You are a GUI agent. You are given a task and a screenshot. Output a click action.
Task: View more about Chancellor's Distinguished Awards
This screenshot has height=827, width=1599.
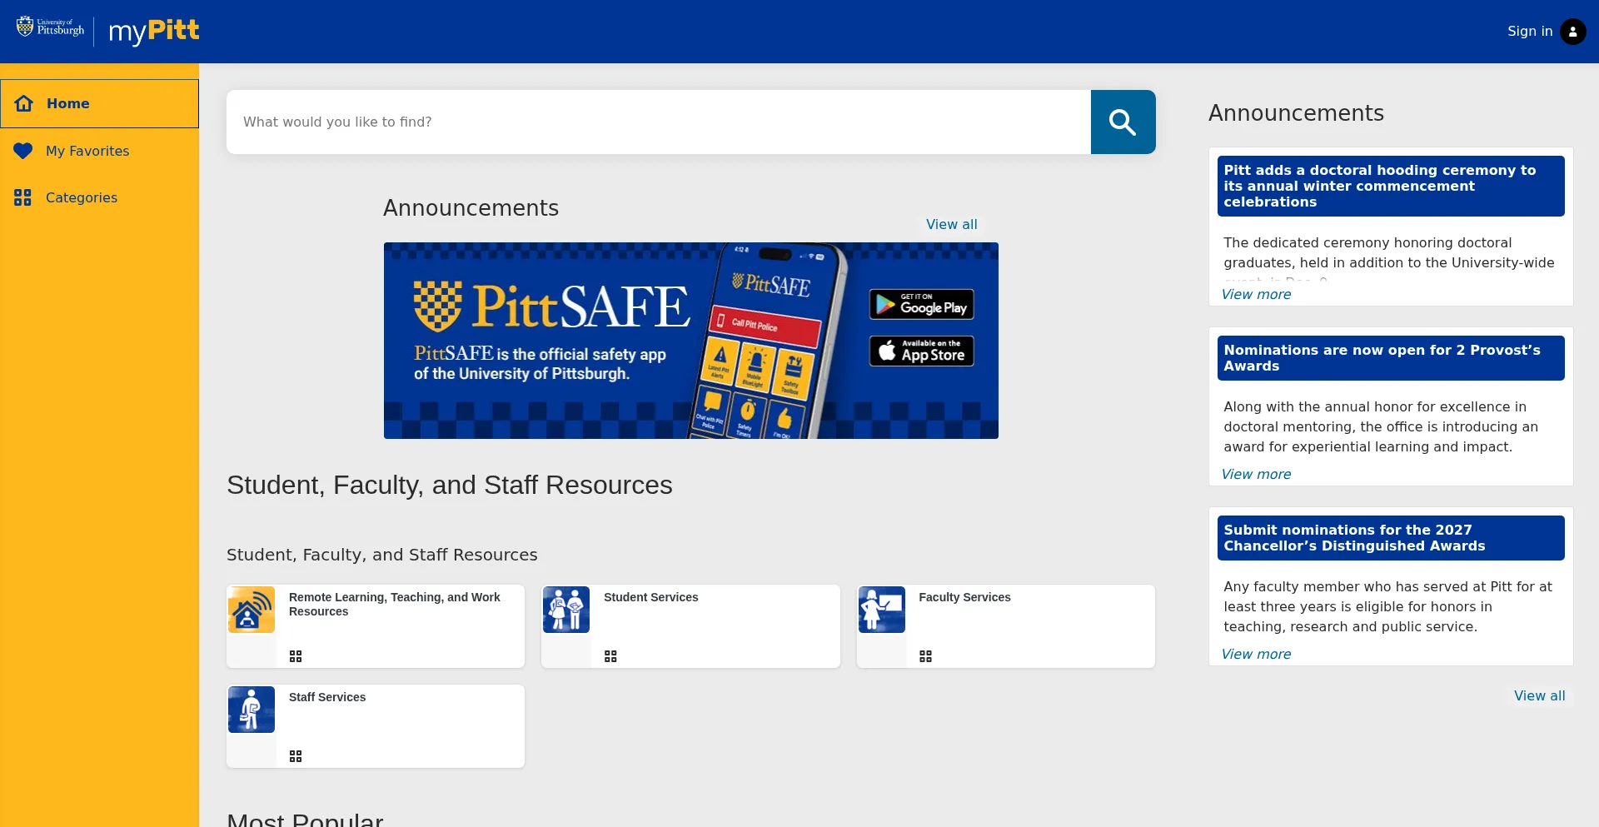click(x=1256, y=654)
